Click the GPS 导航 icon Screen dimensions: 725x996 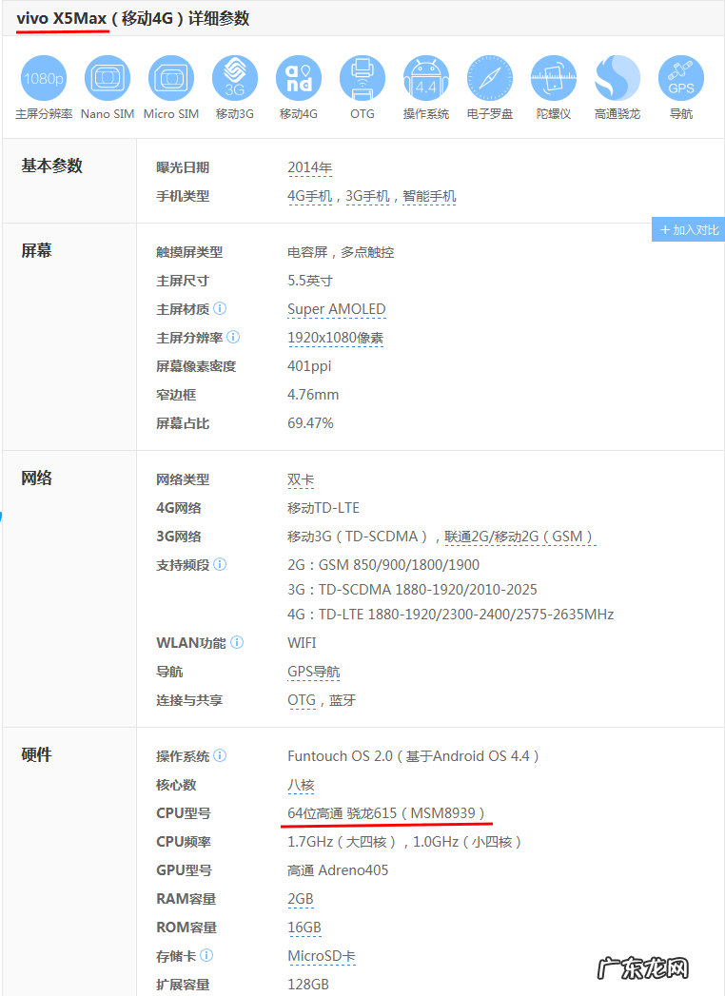(681, 78)
